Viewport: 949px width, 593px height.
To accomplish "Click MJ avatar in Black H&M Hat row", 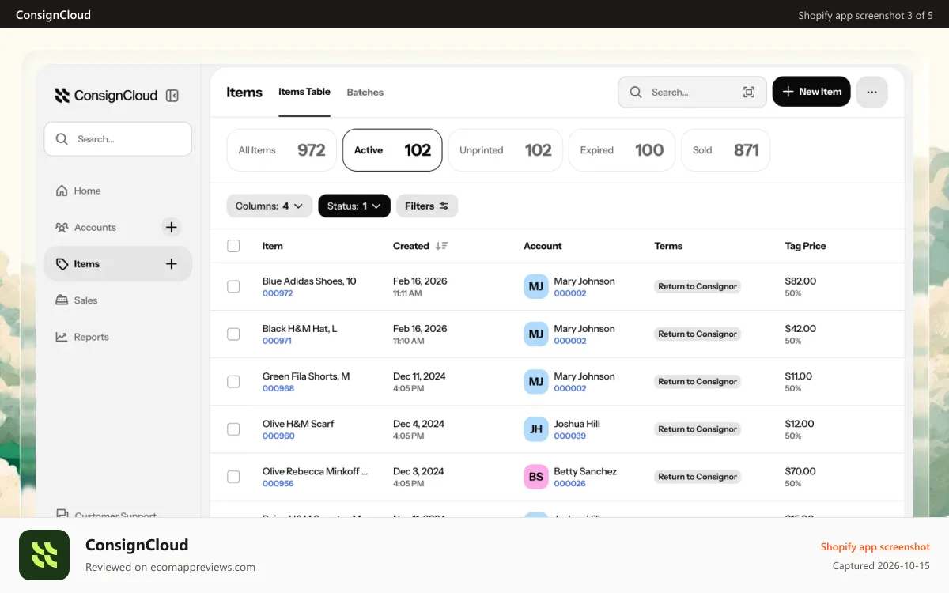I will pos(536,334).
